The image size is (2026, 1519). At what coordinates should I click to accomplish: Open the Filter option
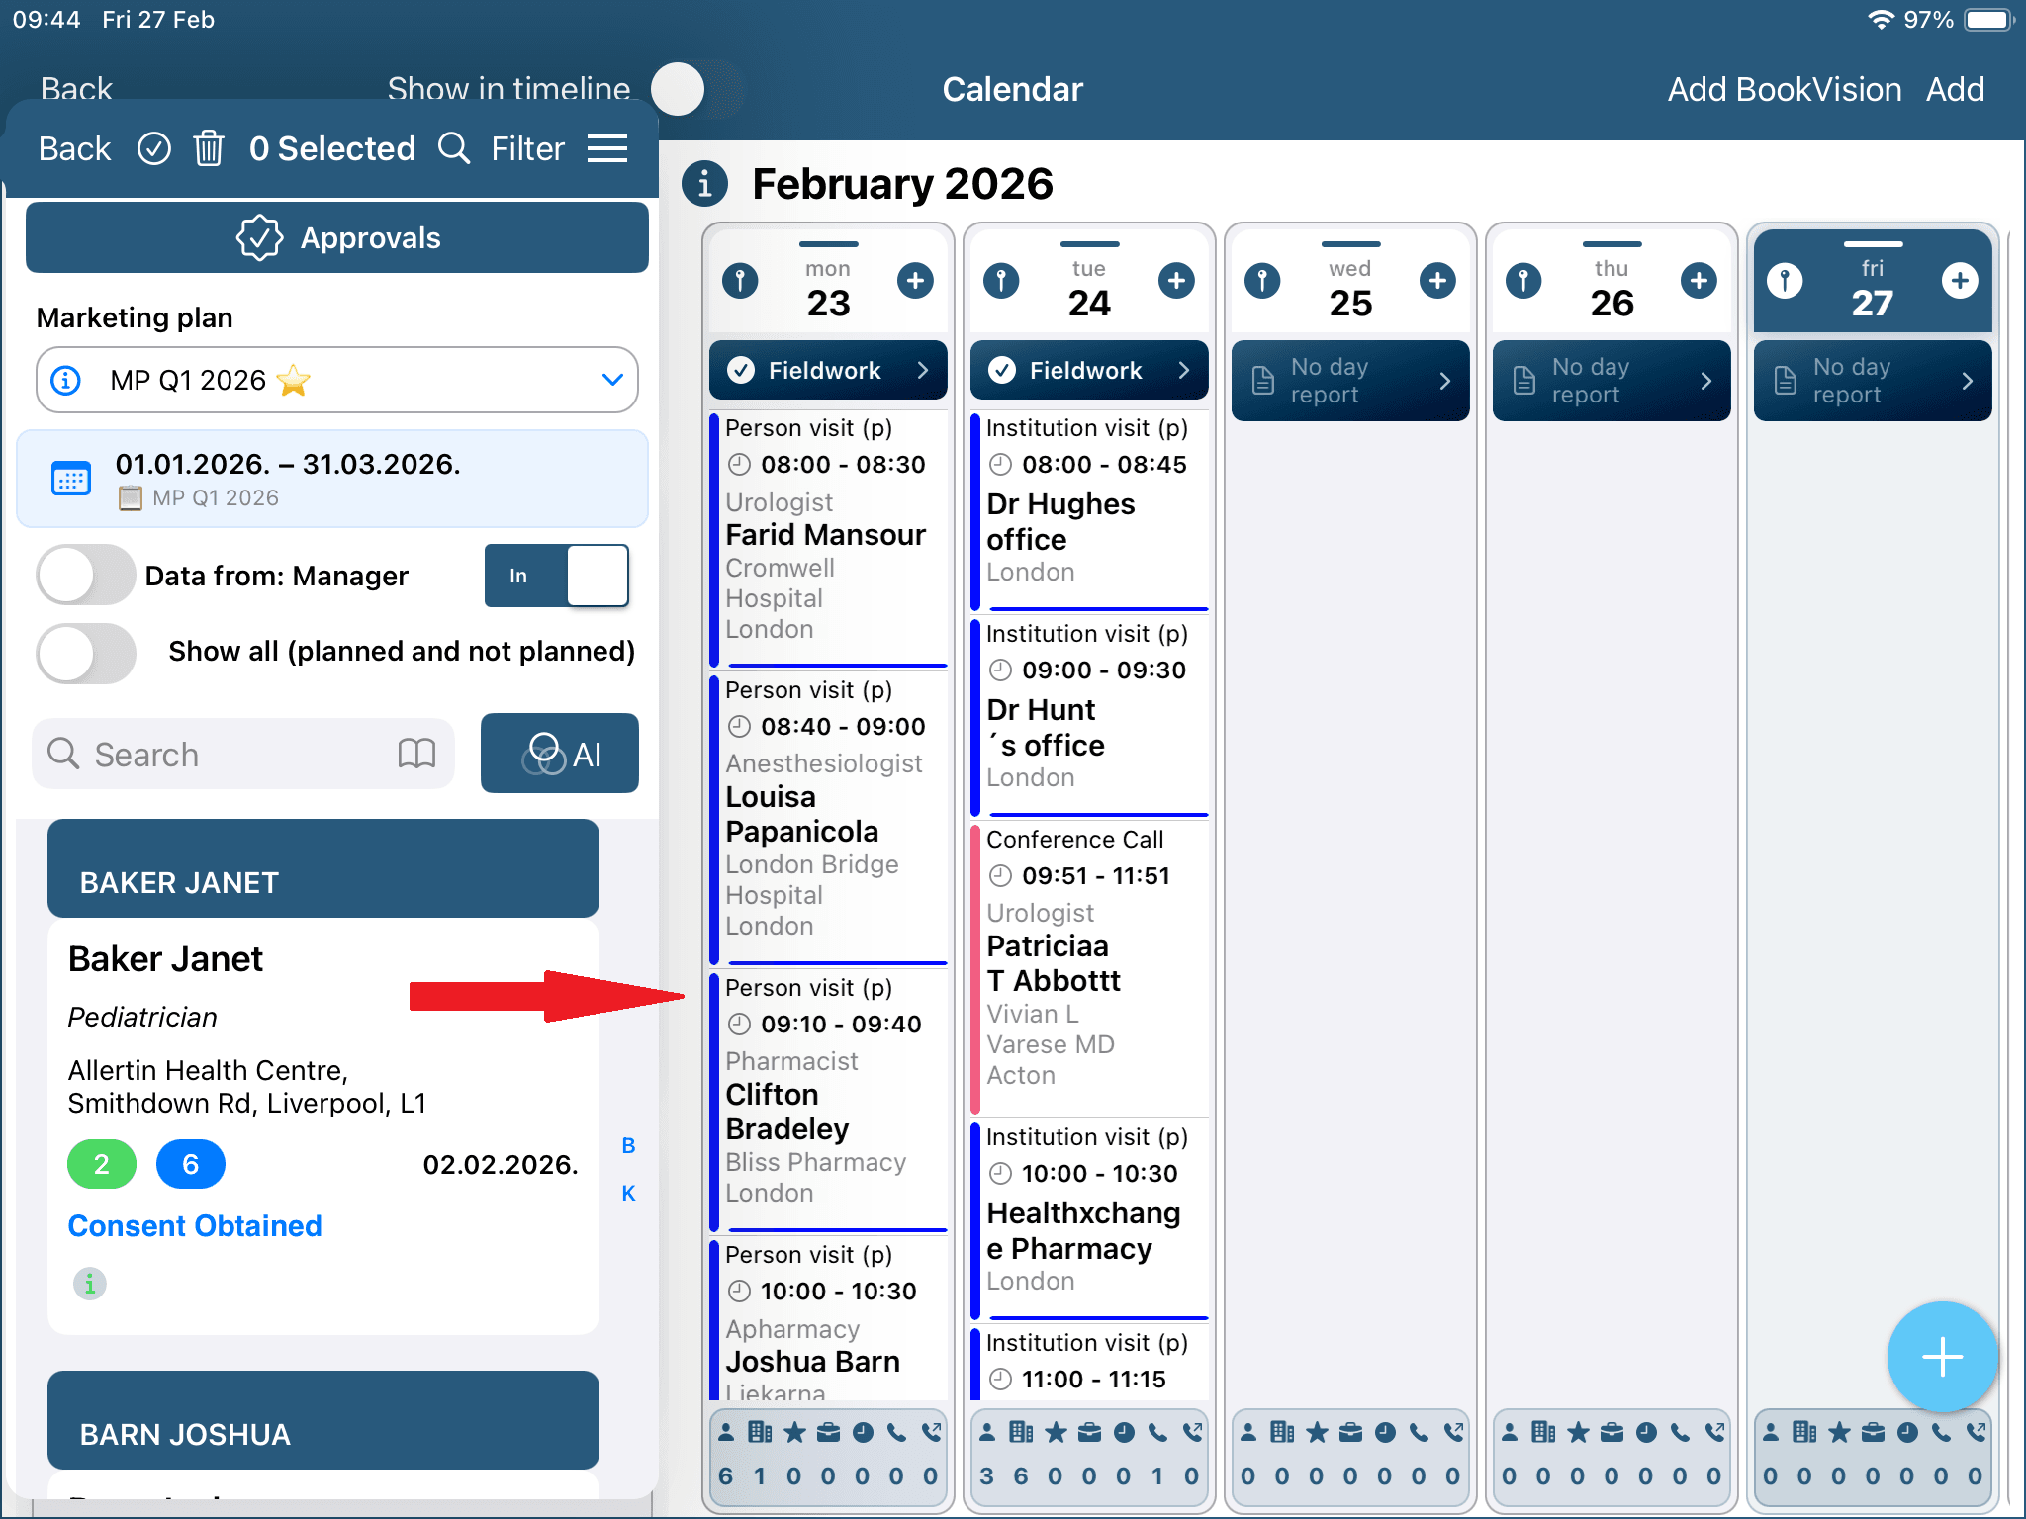[x=527, y=148]
